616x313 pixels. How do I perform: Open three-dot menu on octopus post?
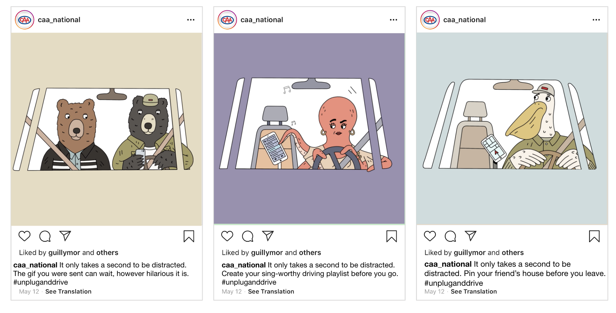[x=393, y=20]
